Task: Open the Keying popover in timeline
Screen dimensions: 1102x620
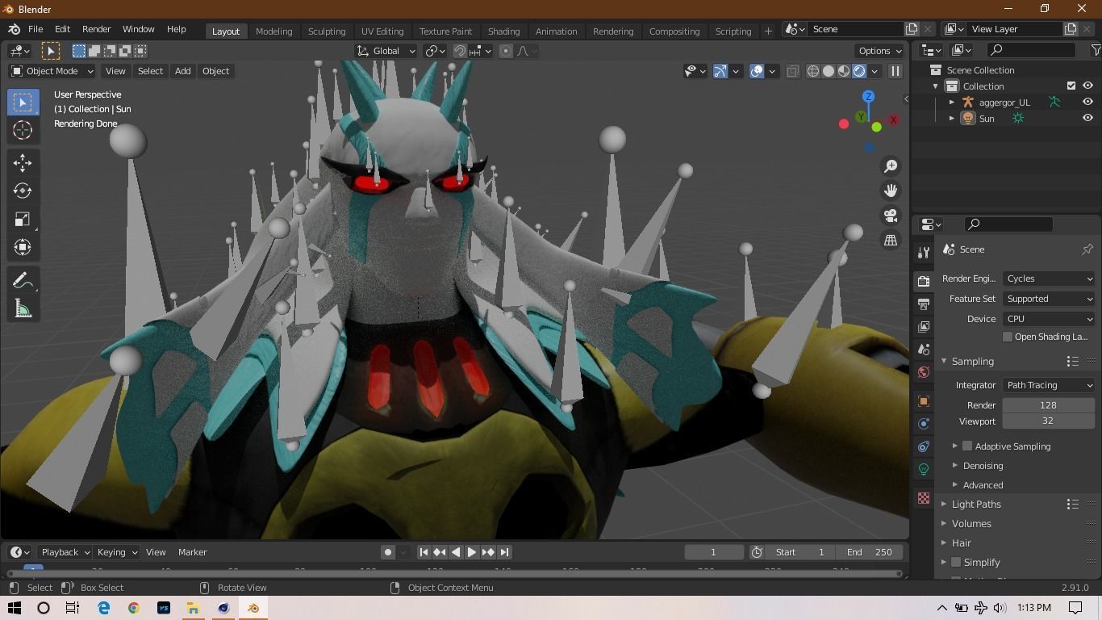Action: pyautogui.click(x=117, y=552)
